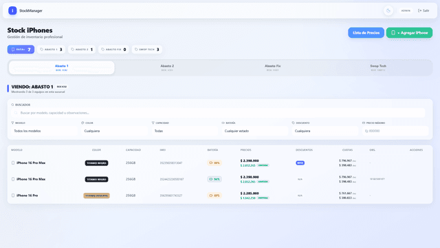Click the Precio Máximo label icon
Image resolution: width=440 pixels, height=248 pixels.
point(364,123)
